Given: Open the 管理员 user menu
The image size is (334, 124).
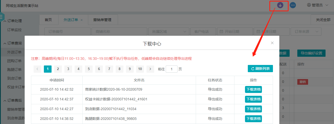Looking at the screenshot, I should tap(318, 5).
